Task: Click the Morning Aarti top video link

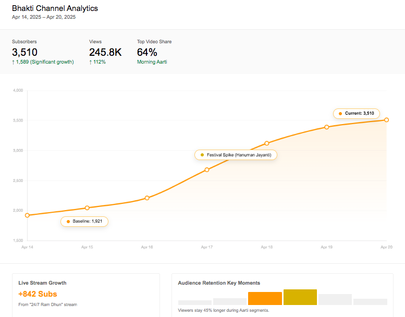Action: (152, 62)
